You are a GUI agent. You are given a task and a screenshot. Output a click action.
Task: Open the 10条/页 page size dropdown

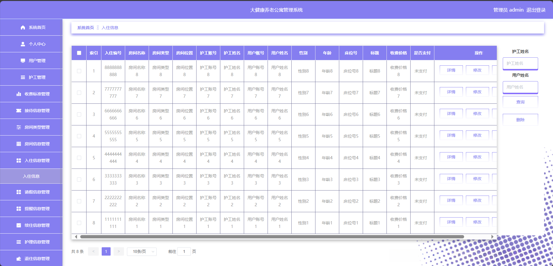142,251
